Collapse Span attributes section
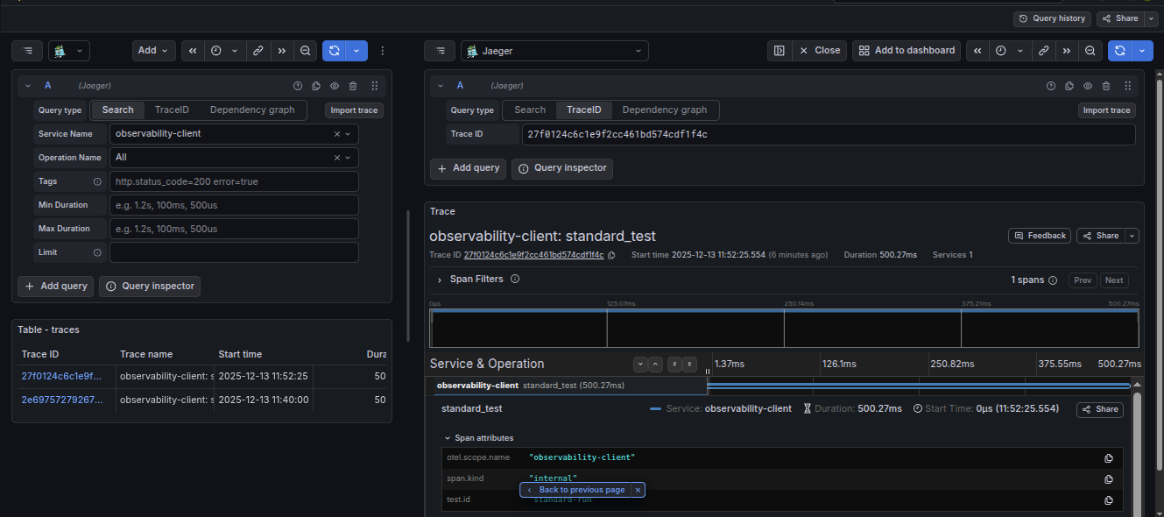 pyautogui.click(x=478, y=438)
